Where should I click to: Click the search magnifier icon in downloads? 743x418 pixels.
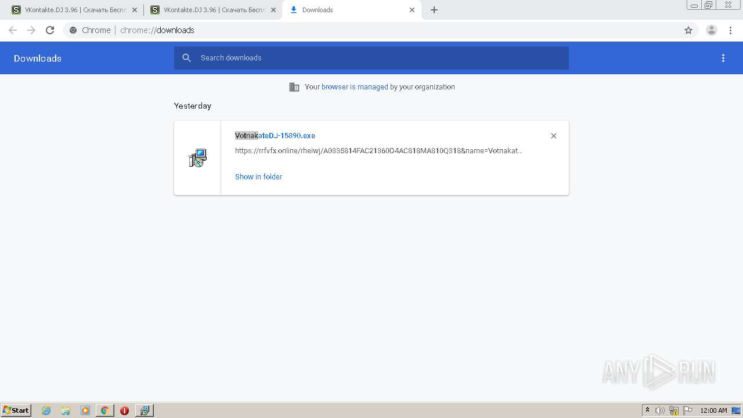(x=186, y=58)
